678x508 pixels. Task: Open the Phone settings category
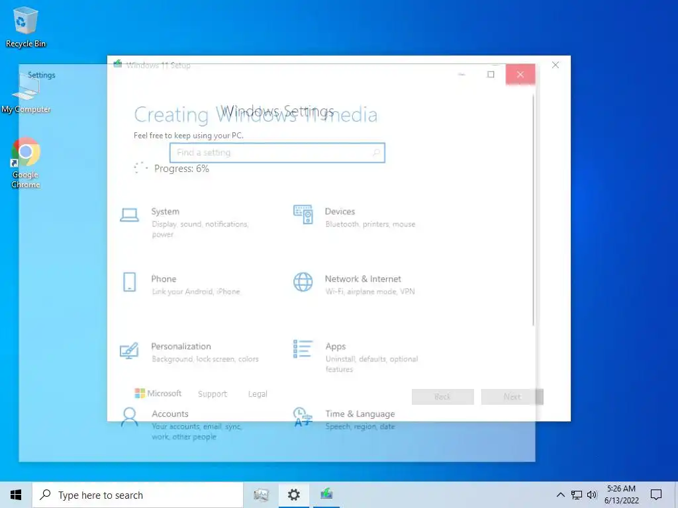180,284
